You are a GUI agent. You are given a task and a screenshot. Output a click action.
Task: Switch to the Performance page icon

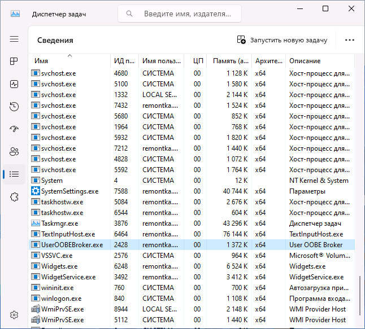pyautogui.click(x=14, y=84)
